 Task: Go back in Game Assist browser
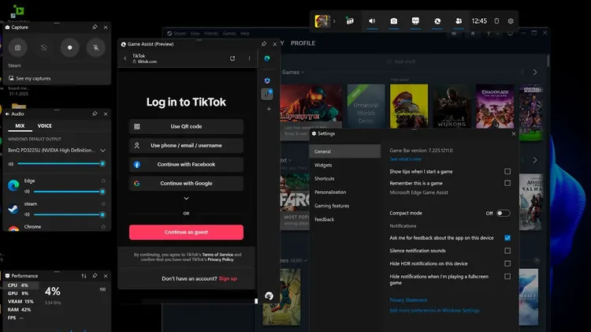point(125,58)
